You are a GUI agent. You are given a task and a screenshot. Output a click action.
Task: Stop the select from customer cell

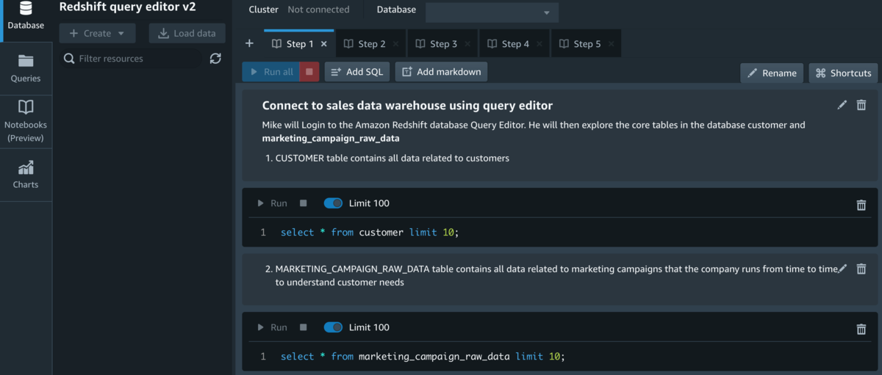[x=303, y=203]
